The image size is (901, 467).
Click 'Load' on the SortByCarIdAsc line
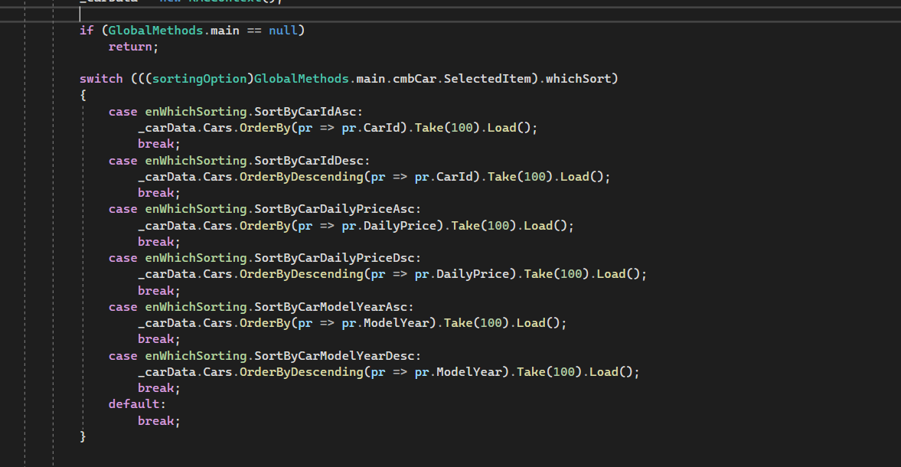[x=501, y=128]
